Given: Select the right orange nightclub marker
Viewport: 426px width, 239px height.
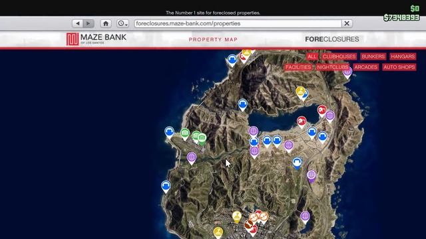Looking at the screenshot, I should click(x=264, y=217).
